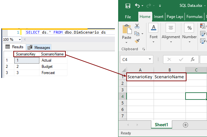This screenshot has height=137, width=207.
Task: Click Excel cell A1 ScenarioKey
Action: 140,77
